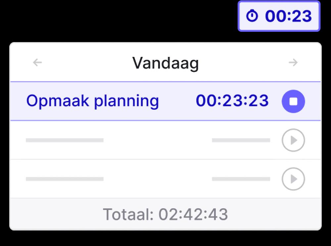The width and height of the screenshot is (331, 246).
Task: Stop the running Opmaak planning timer
Action: click(x=293, y=101)
